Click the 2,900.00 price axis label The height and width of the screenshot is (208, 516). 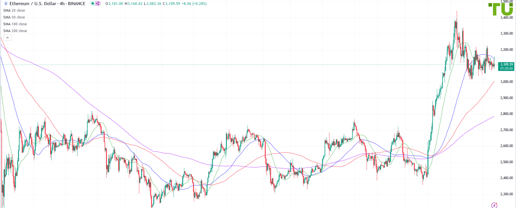tap(507, 98)
